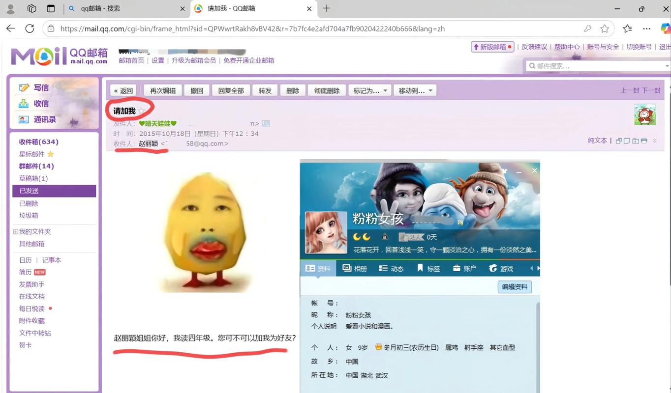Click the browser page refresh icon
The image size is (671, 393).
[x=30, y=28]
